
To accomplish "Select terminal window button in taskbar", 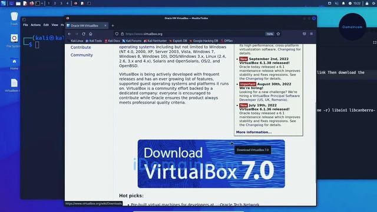I will 89,4.
